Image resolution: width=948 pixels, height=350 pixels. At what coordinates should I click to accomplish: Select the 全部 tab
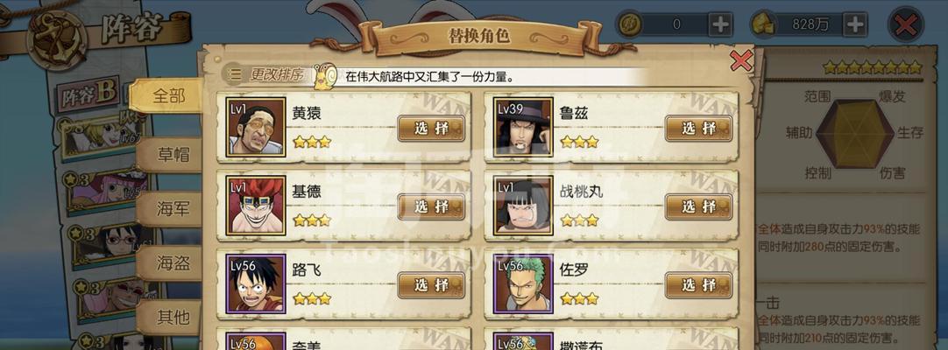(x=168, y=95)
